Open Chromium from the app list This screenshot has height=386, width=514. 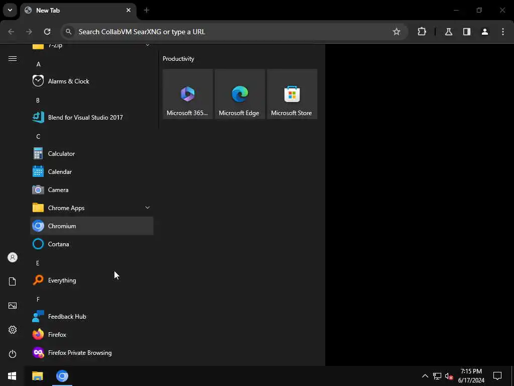(x=92, y=226)
